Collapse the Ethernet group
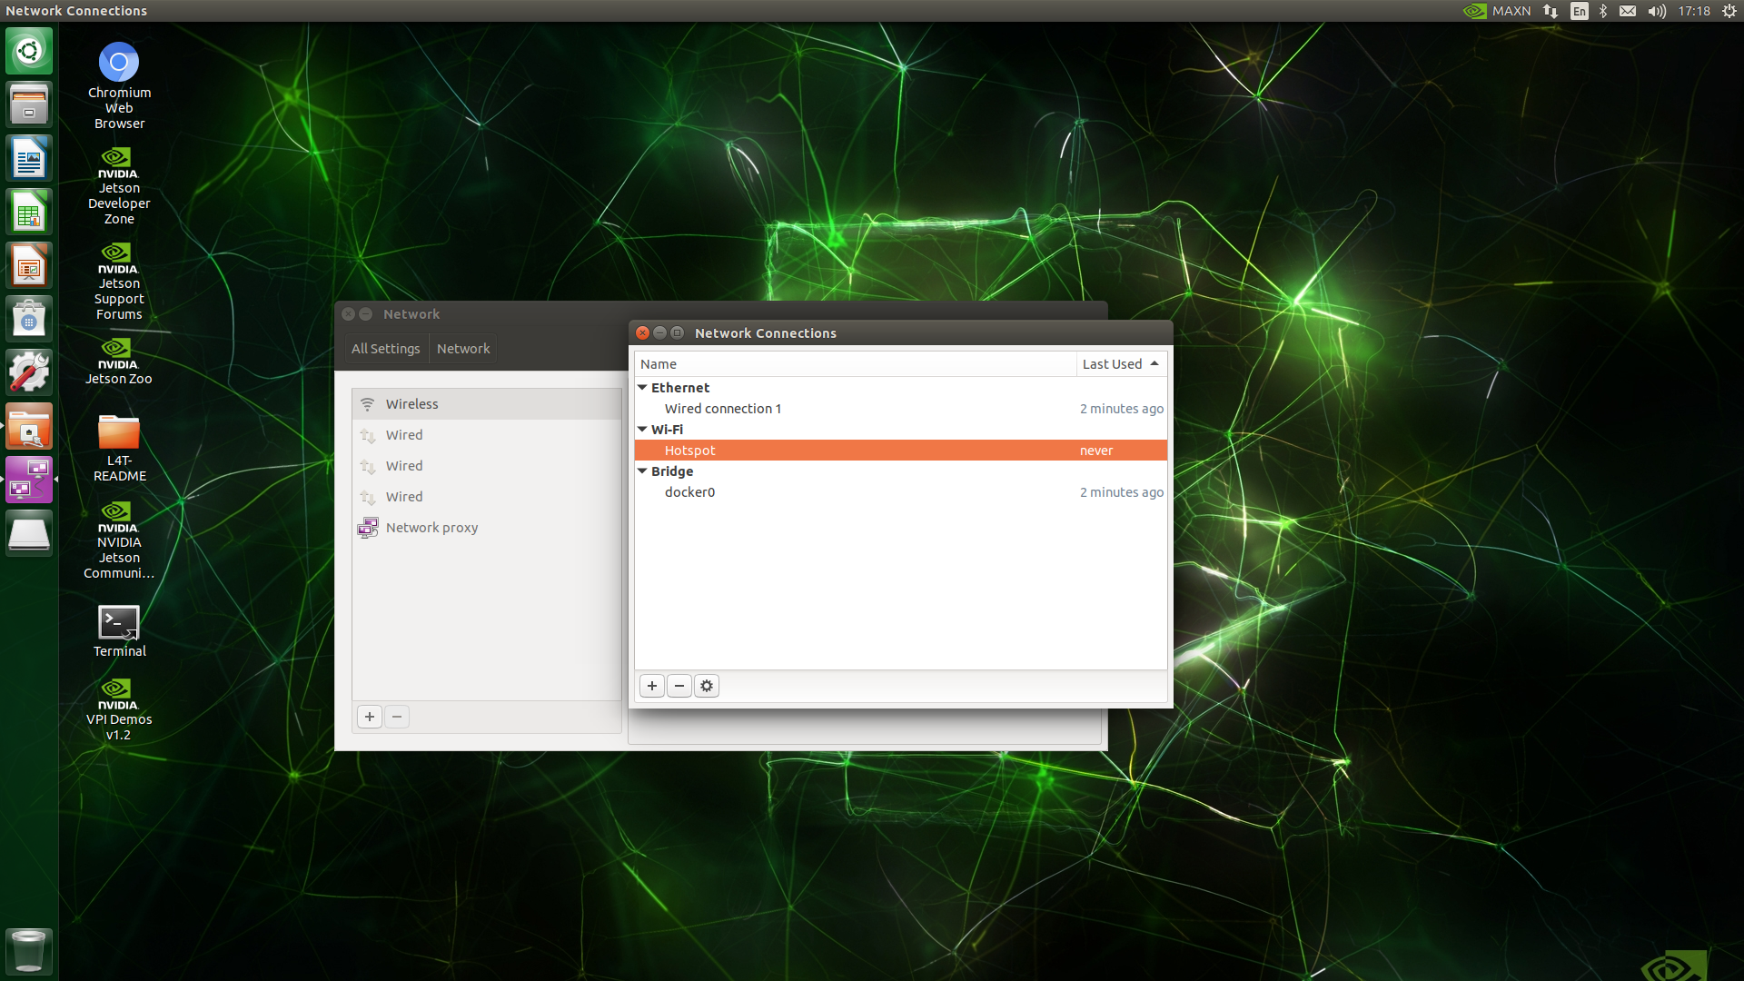The width and height of the screenshot is (1744, 981). (642, 387)
